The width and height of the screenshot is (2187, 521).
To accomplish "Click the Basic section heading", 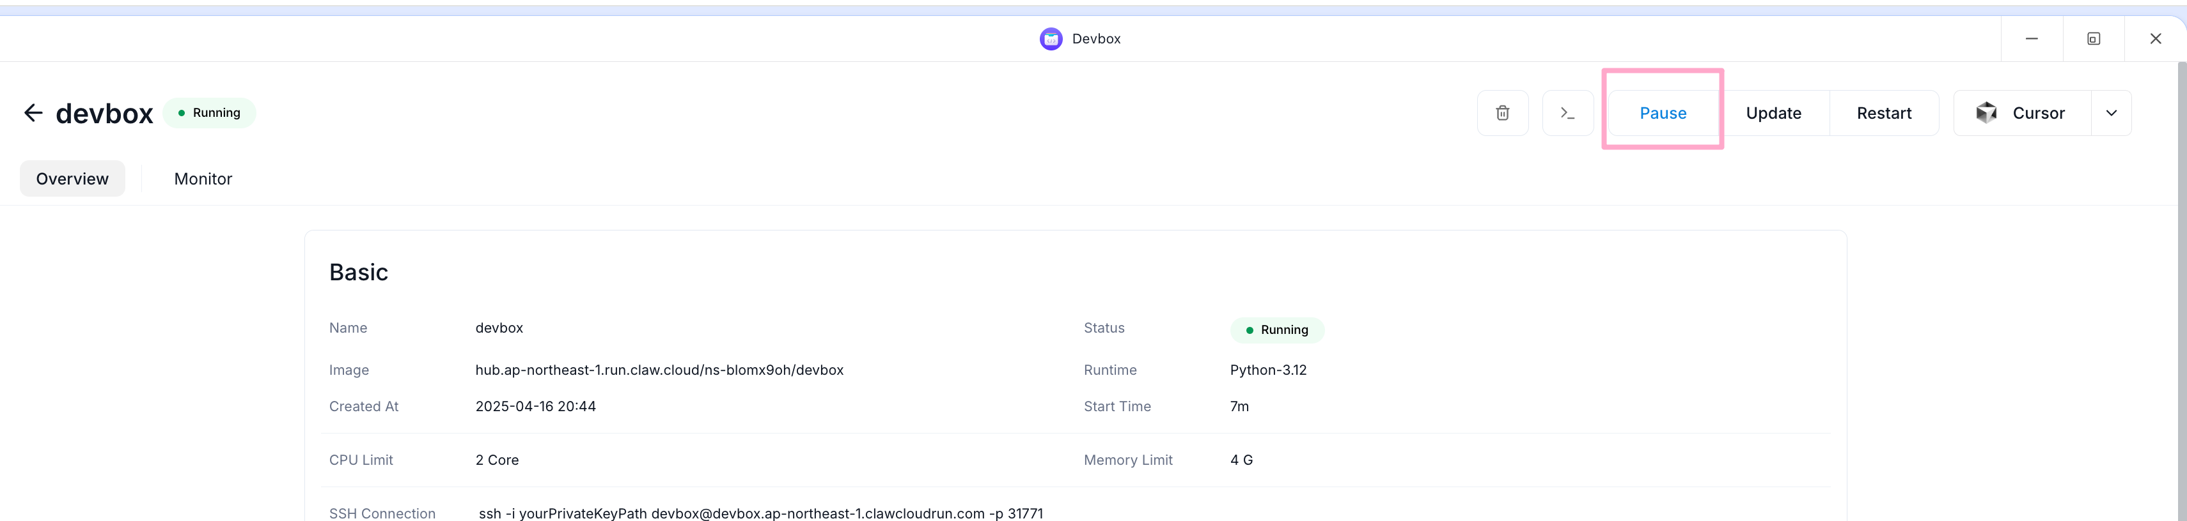I will (x=358, y=272).
